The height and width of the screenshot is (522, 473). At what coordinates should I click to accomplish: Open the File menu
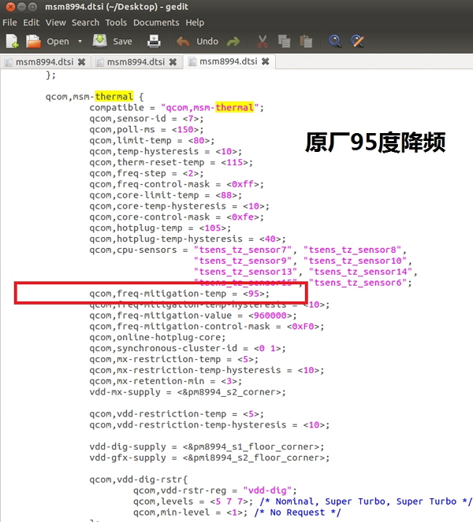pos(9,23)
